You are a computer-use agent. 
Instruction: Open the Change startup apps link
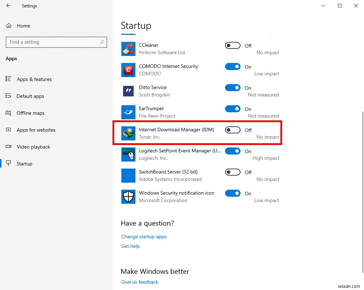click(x=144, y=237)
